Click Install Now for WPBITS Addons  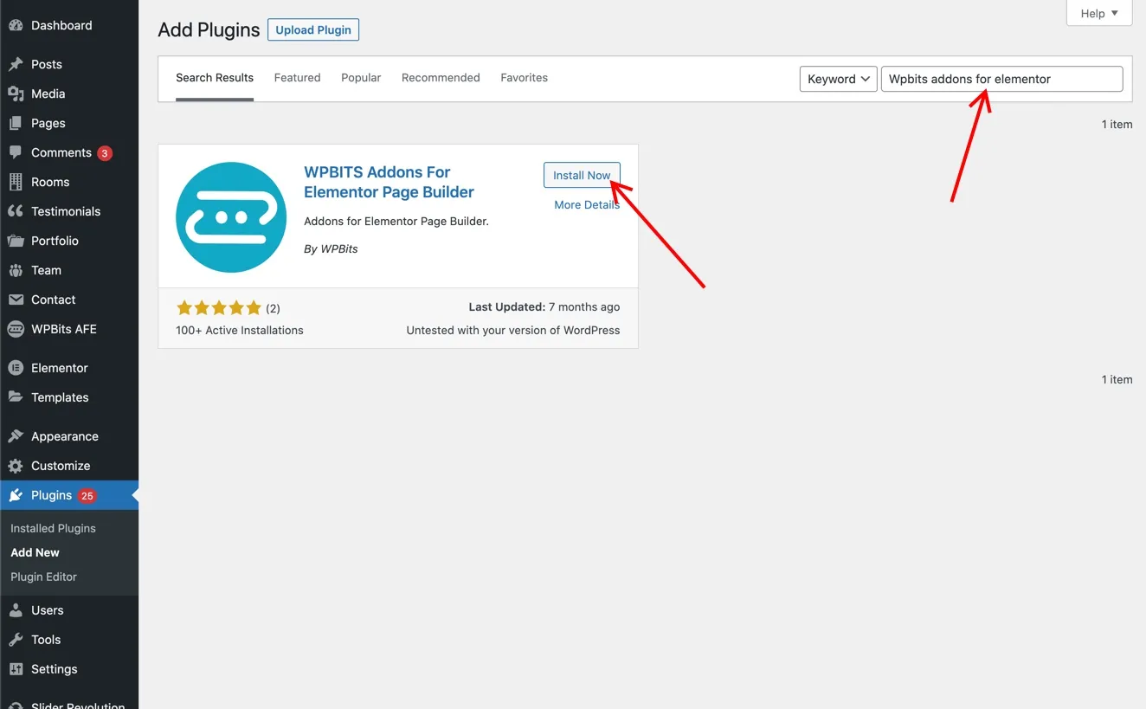coord(582,175)
